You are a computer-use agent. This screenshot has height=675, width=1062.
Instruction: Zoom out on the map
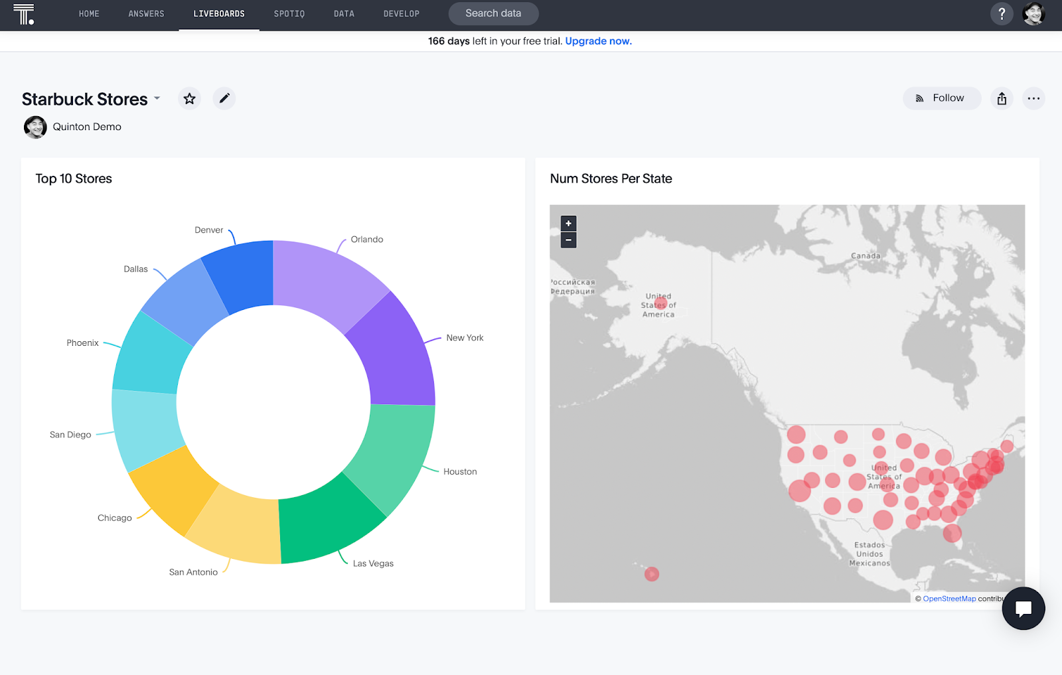(x=568, y=240)
